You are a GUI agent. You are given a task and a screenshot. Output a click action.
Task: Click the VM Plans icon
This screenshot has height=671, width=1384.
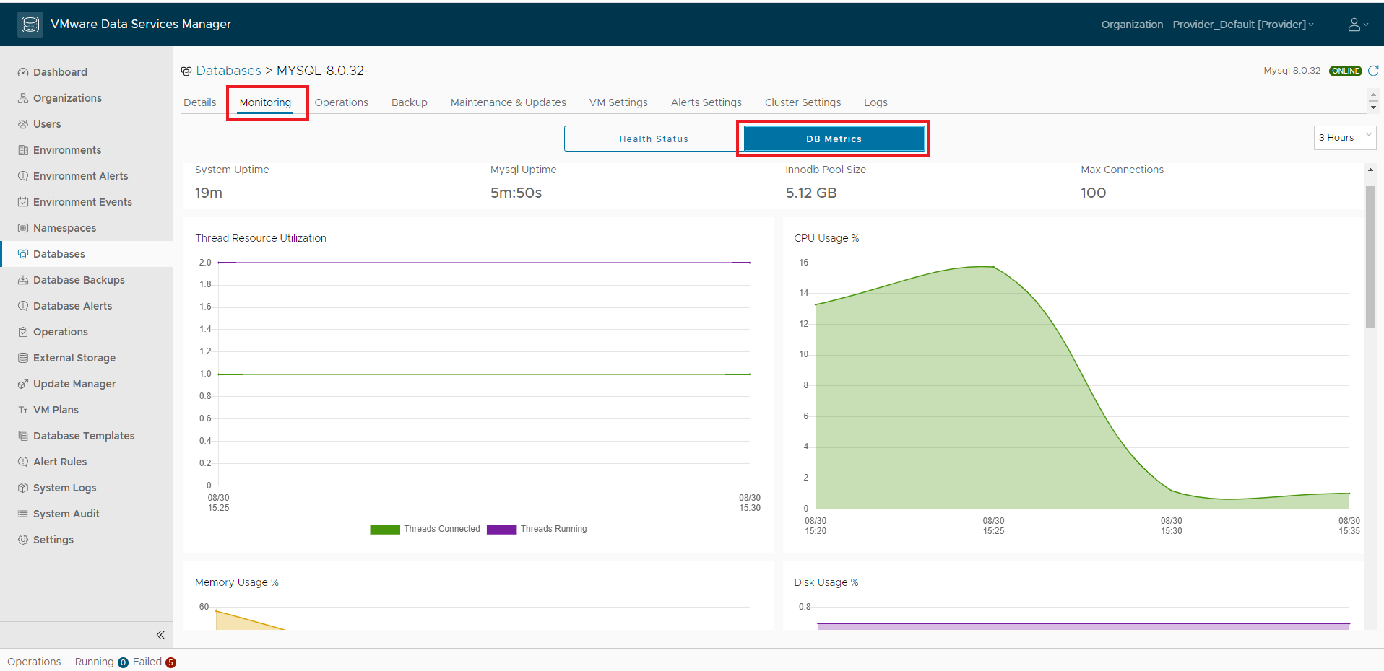[x=23, y=410]
